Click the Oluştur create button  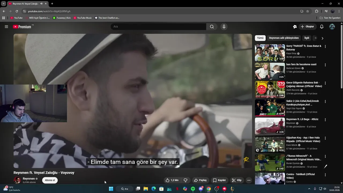307,27
